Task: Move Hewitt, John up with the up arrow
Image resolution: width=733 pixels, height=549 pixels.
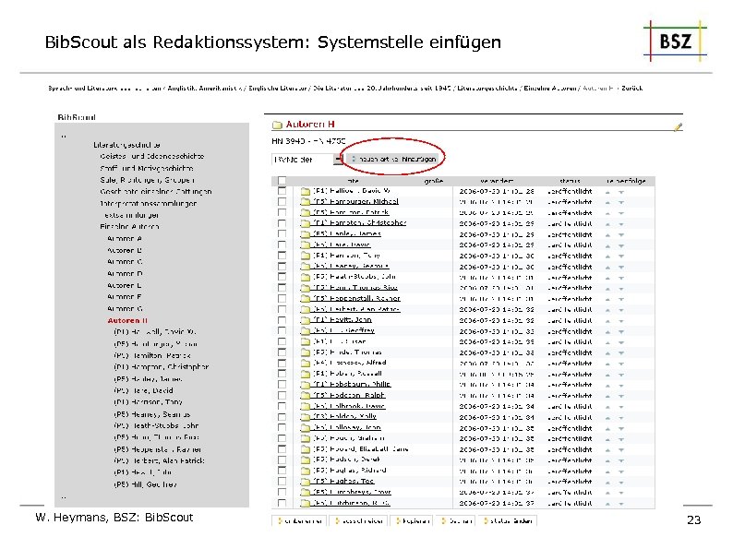Action: [607, 320]
